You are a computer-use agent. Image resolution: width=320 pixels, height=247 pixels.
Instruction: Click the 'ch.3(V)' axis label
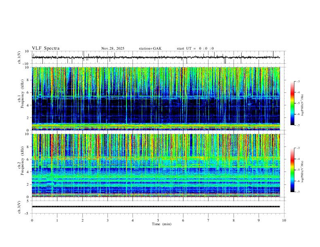[x=19, y=207]
